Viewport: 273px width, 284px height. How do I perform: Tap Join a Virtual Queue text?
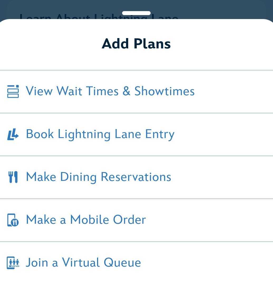point(83,263)
